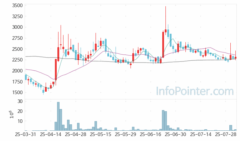Click the 25-05-15 date label
This screenshot has width=240, height=141.
pyautogui.click(x=101, y=135)
